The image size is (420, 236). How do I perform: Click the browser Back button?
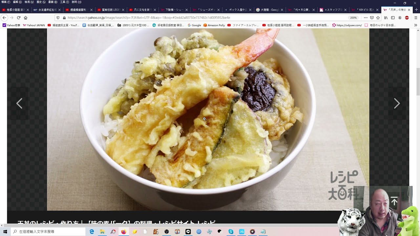[x=5, y=17]
